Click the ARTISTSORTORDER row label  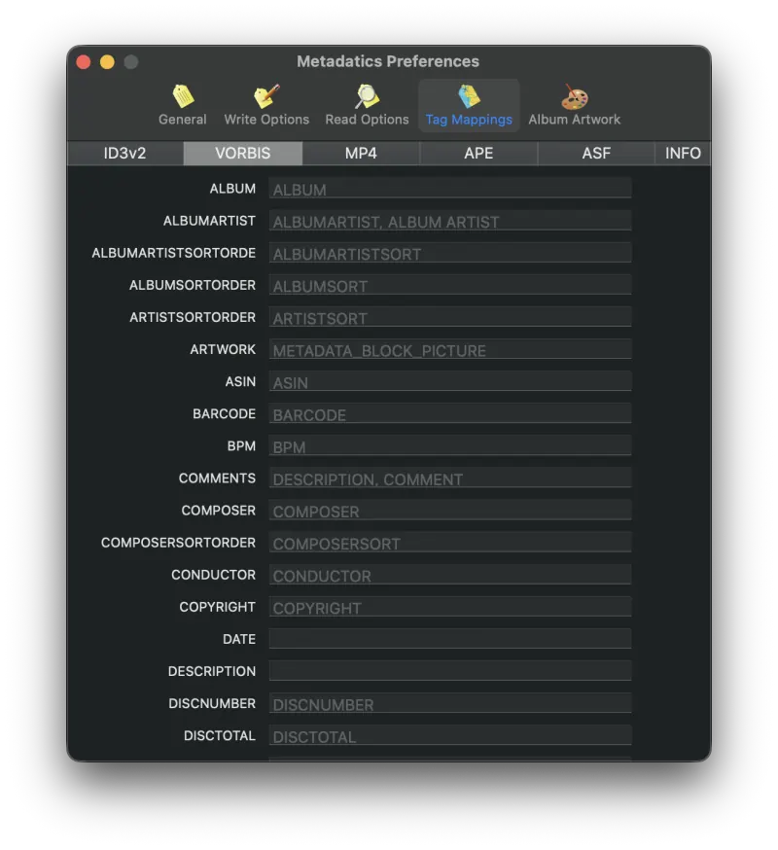coord(193,318)
